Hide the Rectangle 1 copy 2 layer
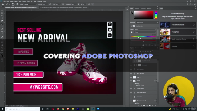The height and width of the screenshot is (111, 197). [x=131, y=101]
